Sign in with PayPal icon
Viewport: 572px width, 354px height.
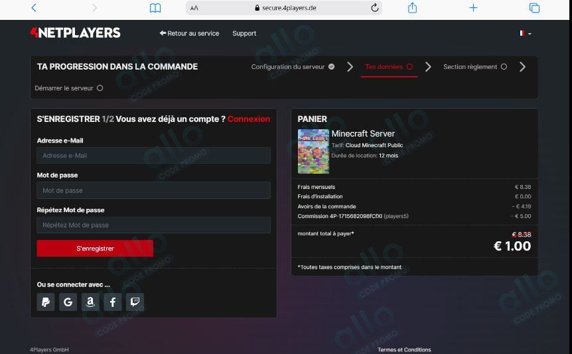[x=46, y=302]
